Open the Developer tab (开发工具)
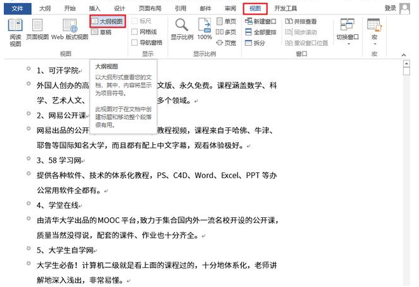This screenshot has height=287, width=419. 286,8
